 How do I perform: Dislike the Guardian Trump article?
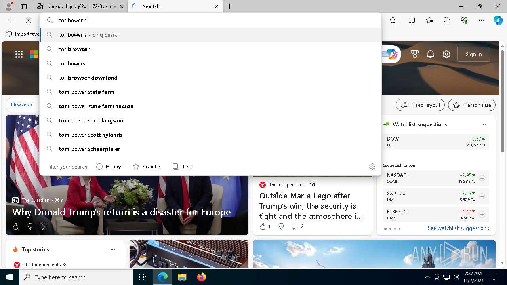tap(30, 226)
